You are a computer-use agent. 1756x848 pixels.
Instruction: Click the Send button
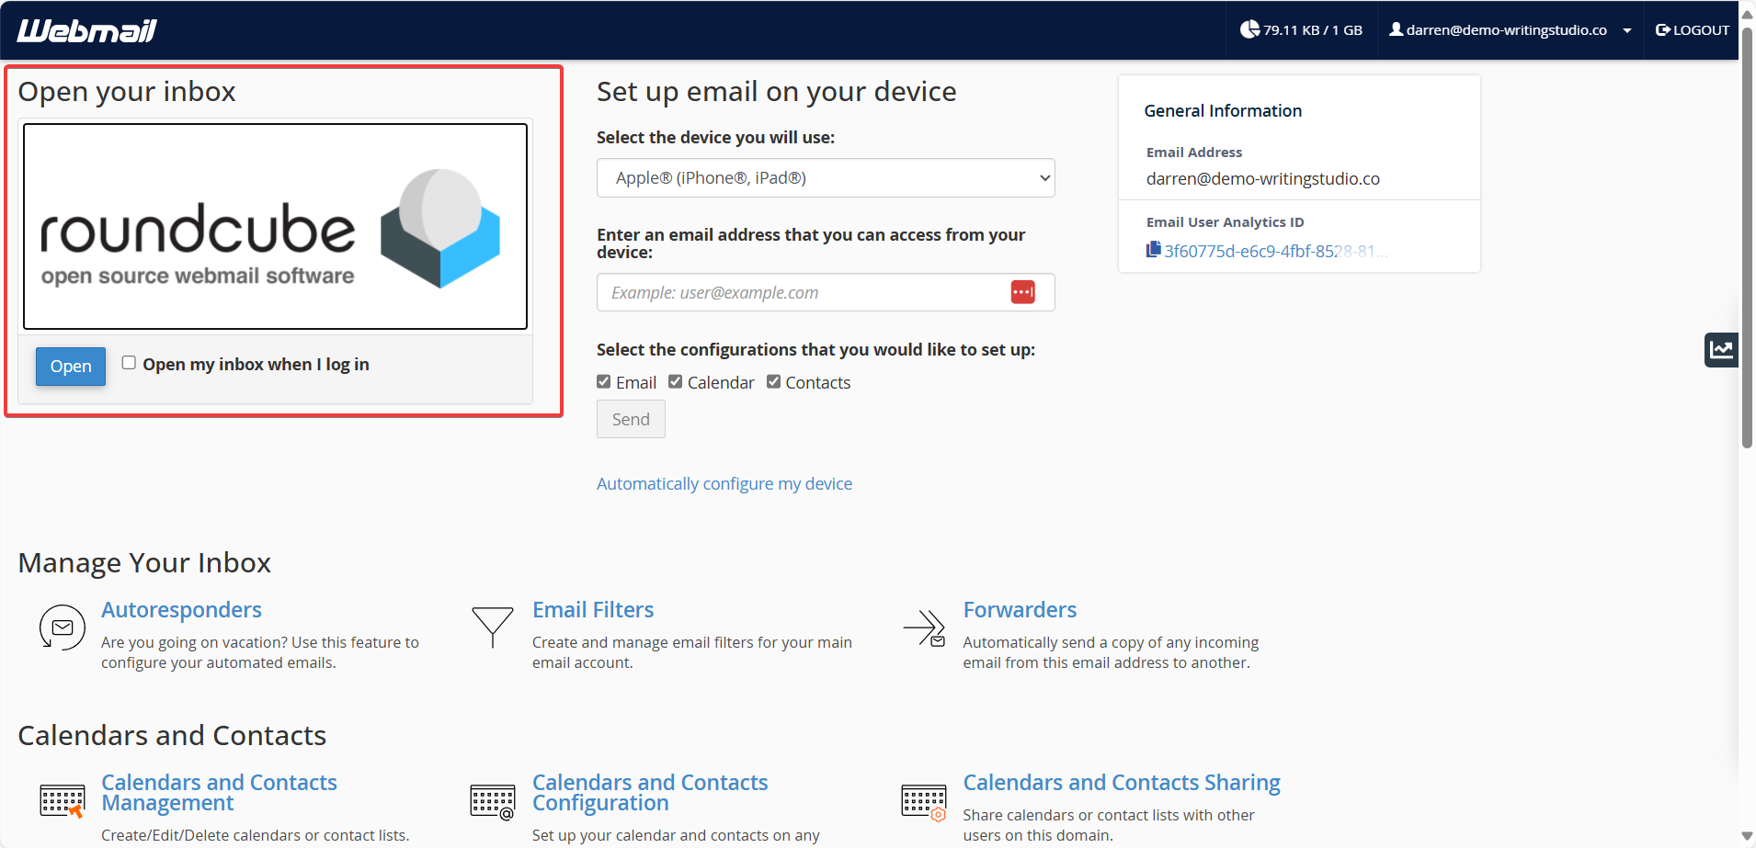click(631, 419)
